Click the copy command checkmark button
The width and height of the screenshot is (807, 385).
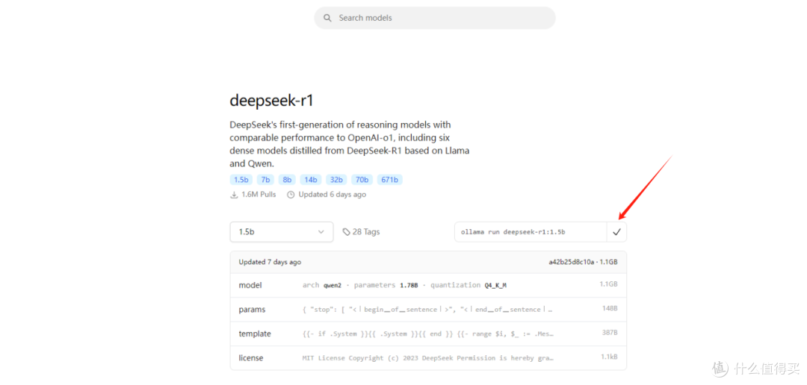pyautogui.click(x=616, y=232)
